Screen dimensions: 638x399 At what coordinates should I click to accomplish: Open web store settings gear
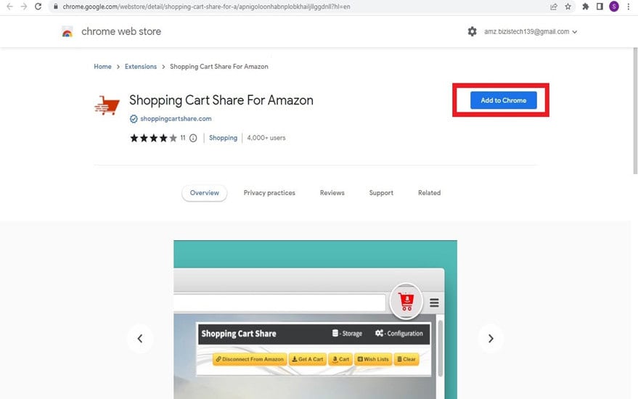pyautogui.click(x=472, y=31)
